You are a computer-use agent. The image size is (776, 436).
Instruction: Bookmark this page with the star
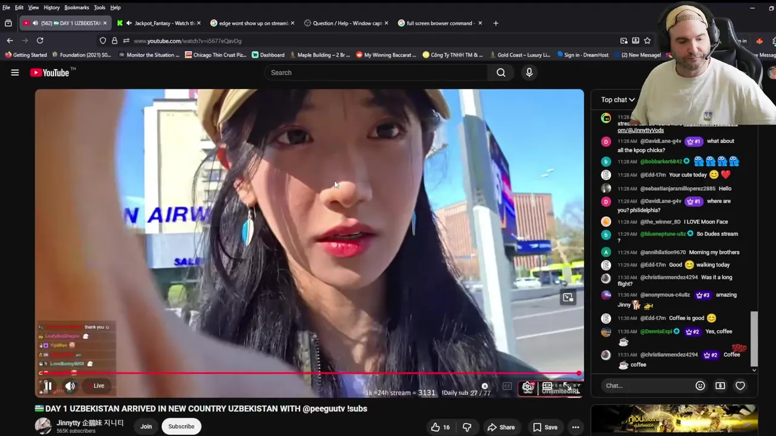click(x=647, y=41)
